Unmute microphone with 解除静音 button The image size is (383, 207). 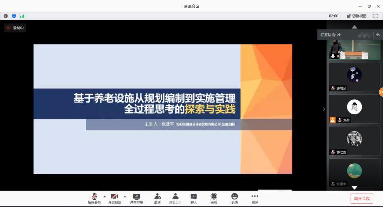pyautogui.click(x=94, y=198)
